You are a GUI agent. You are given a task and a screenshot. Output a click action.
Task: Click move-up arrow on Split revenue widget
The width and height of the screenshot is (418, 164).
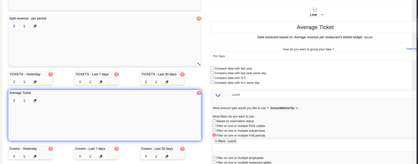point(14,26)
